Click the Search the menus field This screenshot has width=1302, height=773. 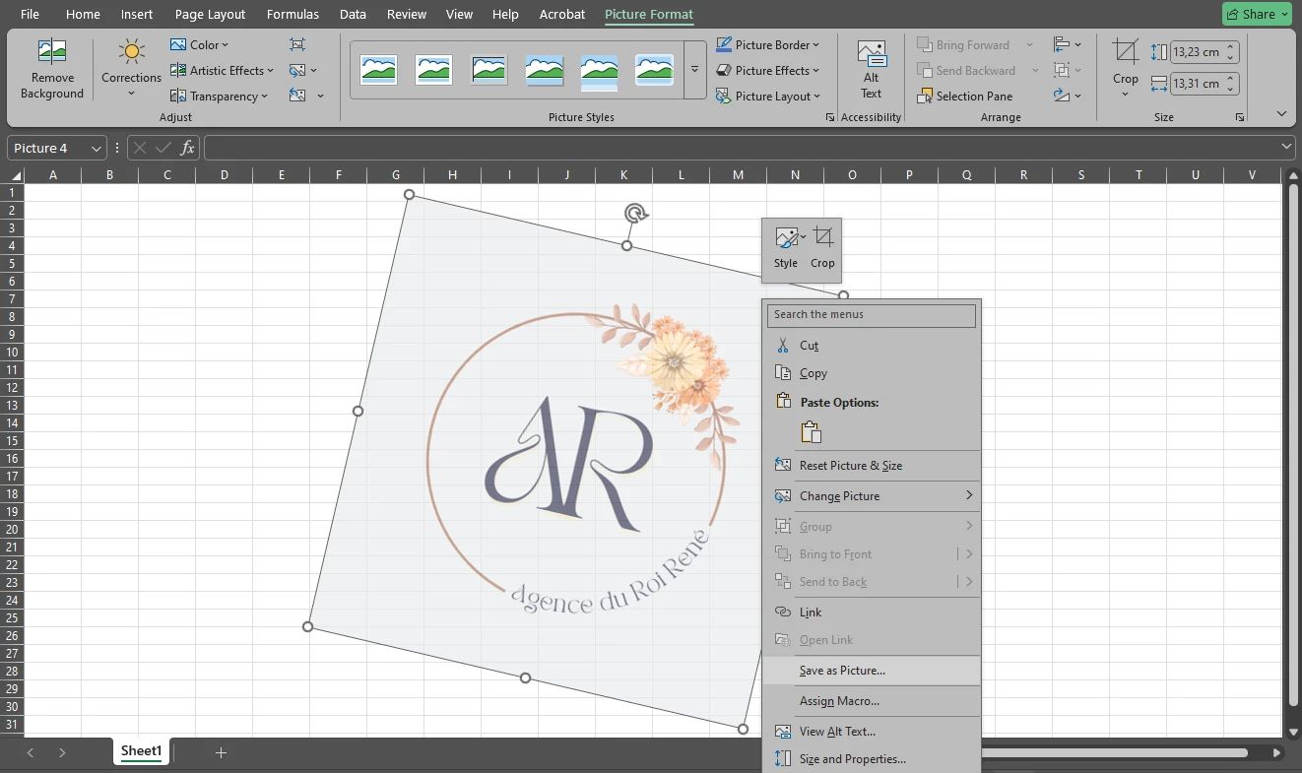pos(872,314)
